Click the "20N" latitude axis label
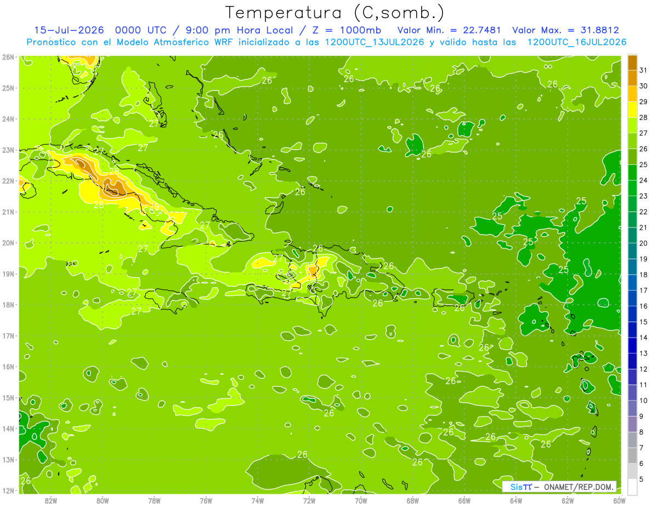The width and height of the screenshot is (658, 508). 8,242
